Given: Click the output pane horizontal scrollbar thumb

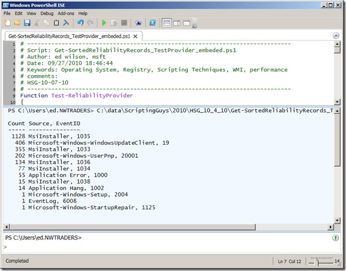Looking at the screenshot, I should [x=132, y=227].
